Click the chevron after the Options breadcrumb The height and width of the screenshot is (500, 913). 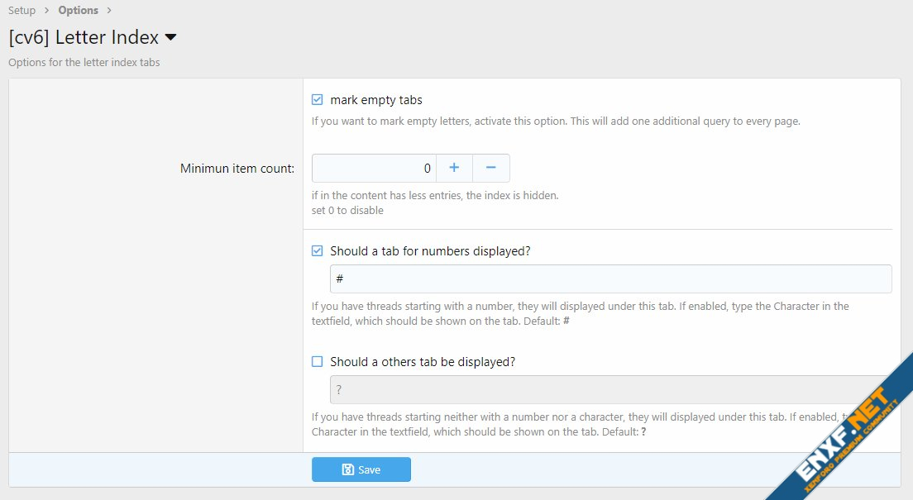109,11
